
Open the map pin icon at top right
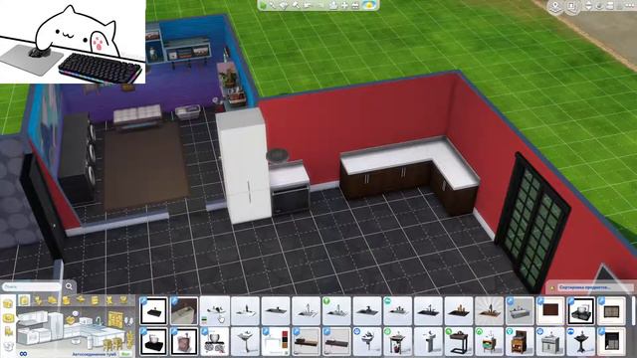(555, 7)
